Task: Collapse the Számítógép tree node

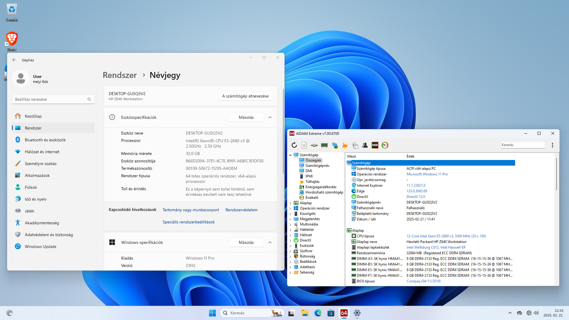Action: [290, 155]
